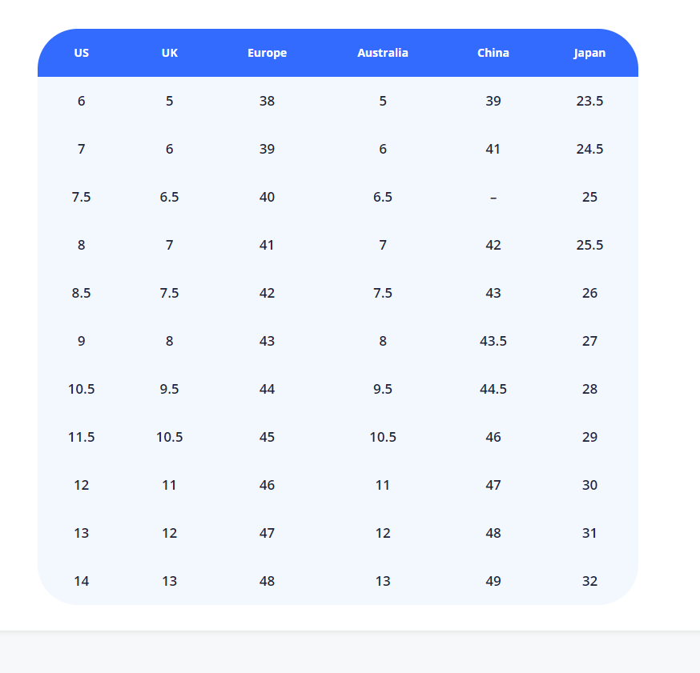Select Japan size 25.5 cell
This screenshot has height=673, width=700.
tap(589, 245)
